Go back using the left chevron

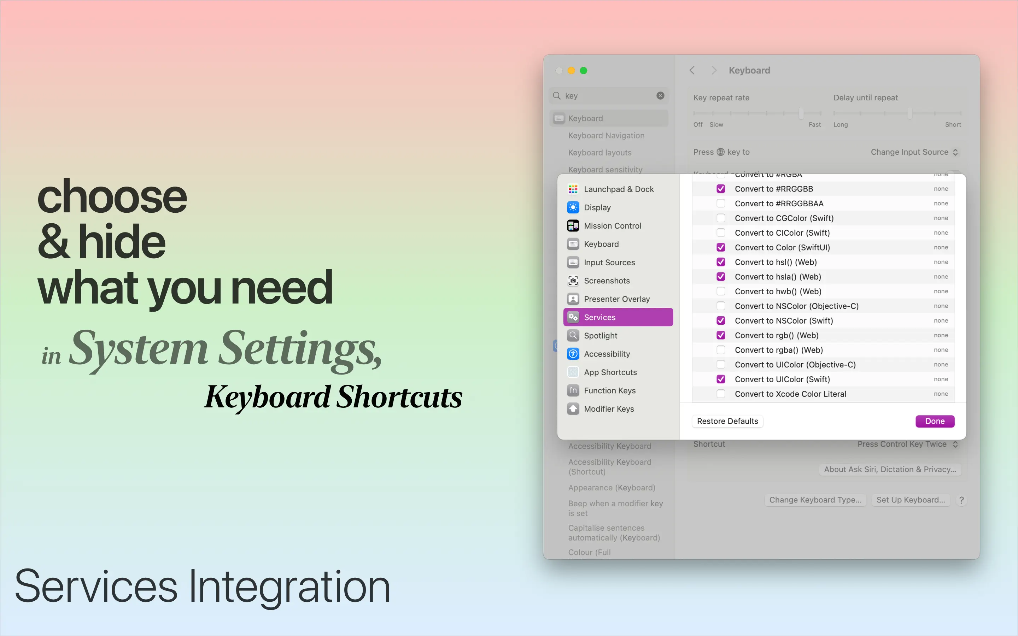pos(692,71)
